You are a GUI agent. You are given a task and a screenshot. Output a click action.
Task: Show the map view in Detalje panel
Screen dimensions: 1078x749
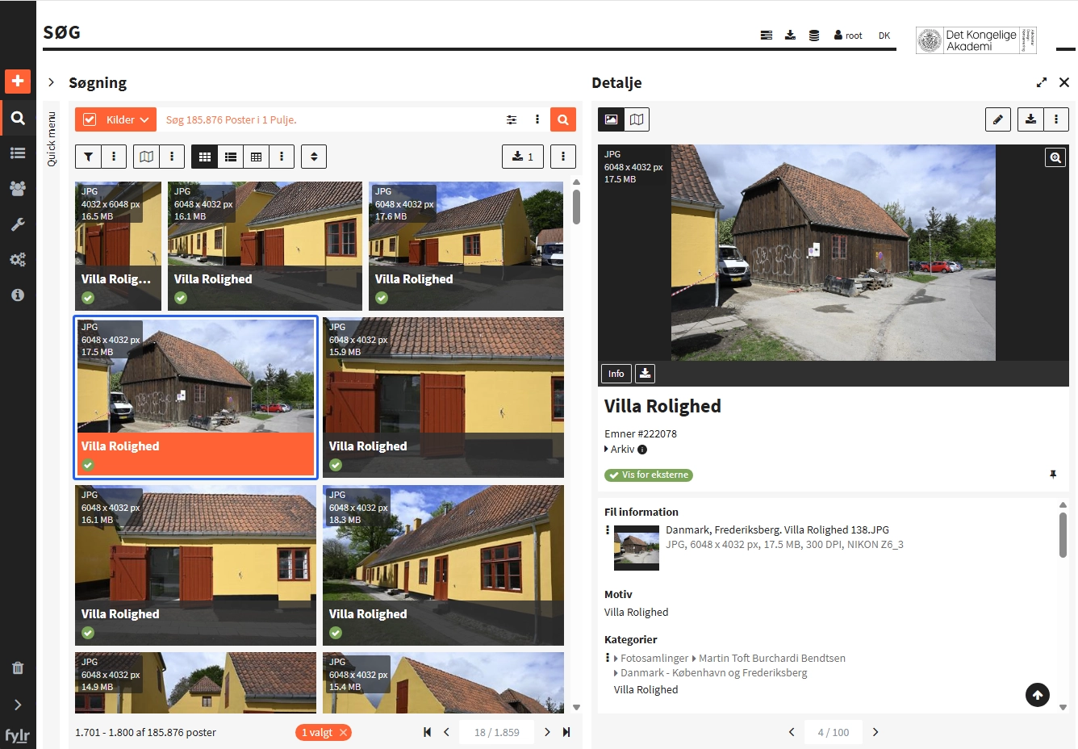point(637,119)
